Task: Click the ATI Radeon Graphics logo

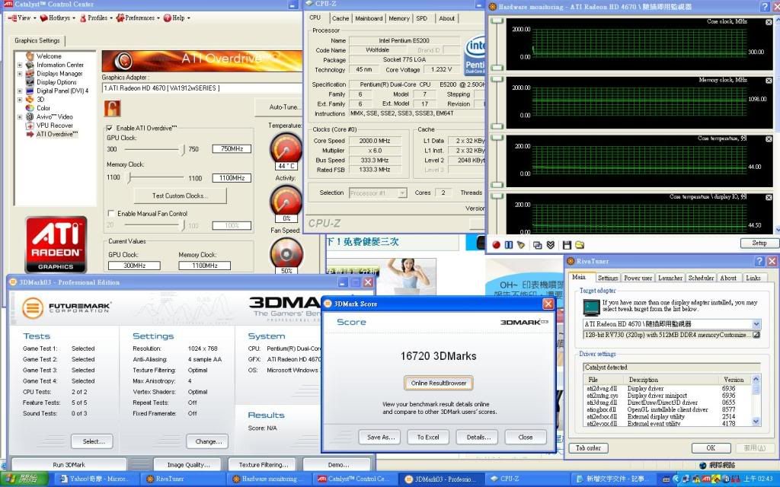Action: point(56,244)
